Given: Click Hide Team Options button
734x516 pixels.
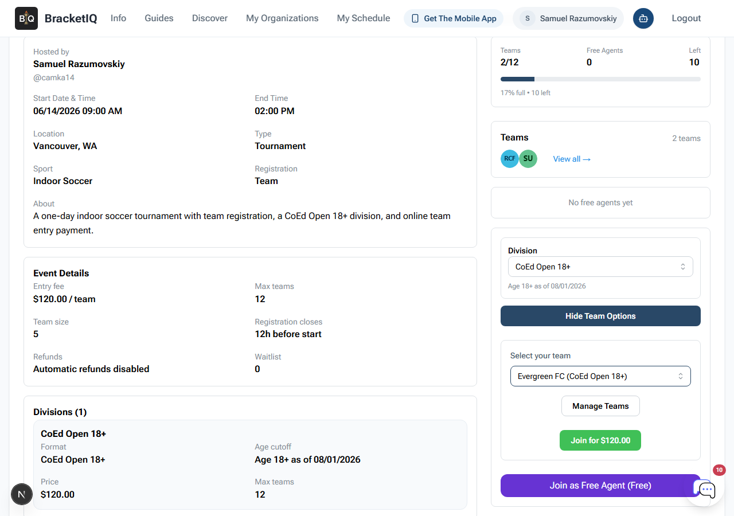Looking at the screenshot, I should [600, 316].
